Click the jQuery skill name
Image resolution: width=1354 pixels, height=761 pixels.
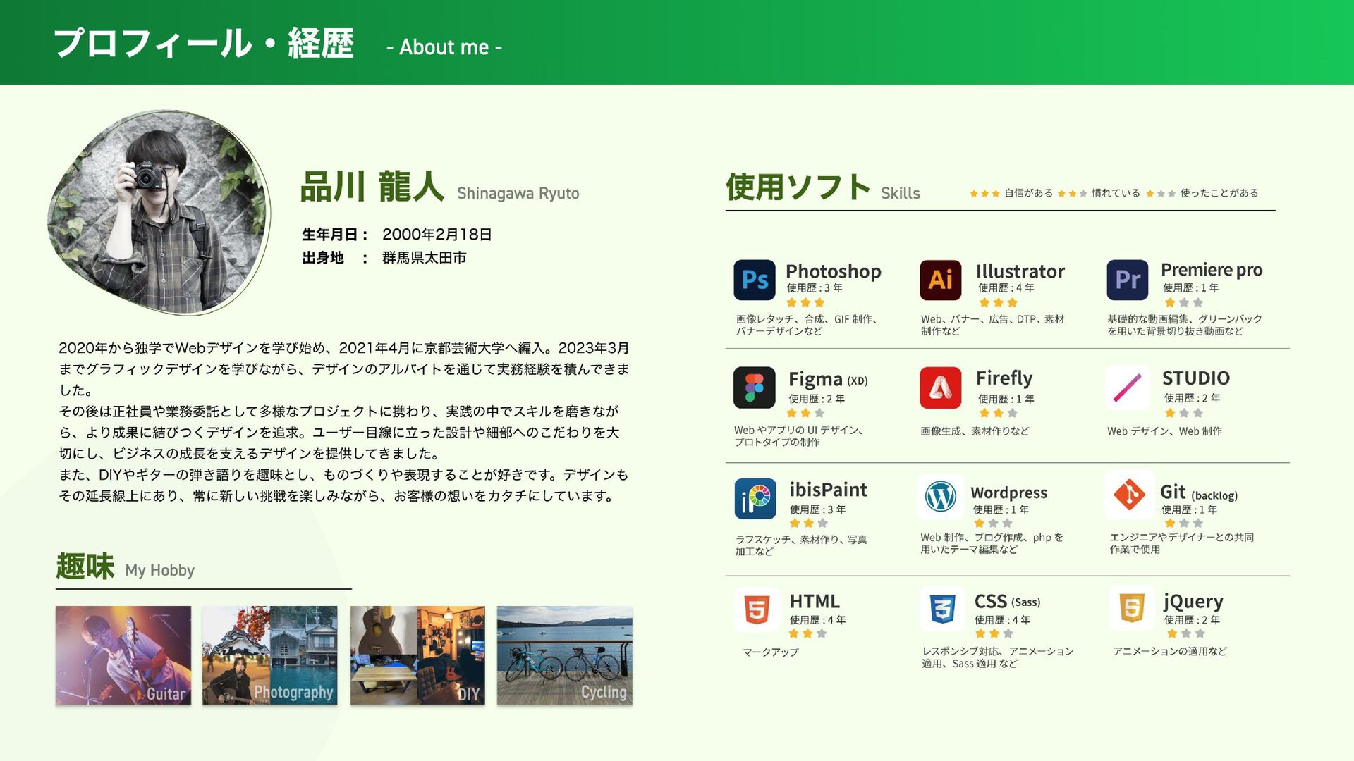(x=1193, y=602)
